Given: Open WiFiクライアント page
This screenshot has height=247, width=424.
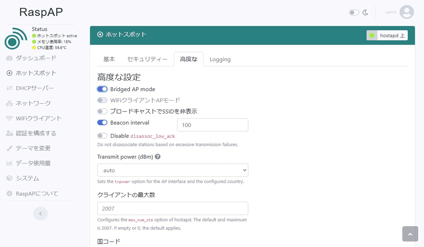Looking at the screenshot, I should click(x=39, y=118).
